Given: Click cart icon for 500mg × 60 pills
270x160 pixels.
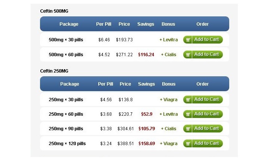Looking at the screenshot, I should pyautogui.click(x=188, y=55).
